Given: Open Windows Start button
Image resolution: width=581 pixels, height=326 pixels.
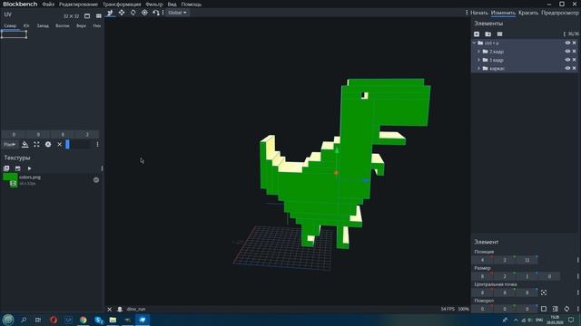Looking at the screenshot, I should click(8, 320).
